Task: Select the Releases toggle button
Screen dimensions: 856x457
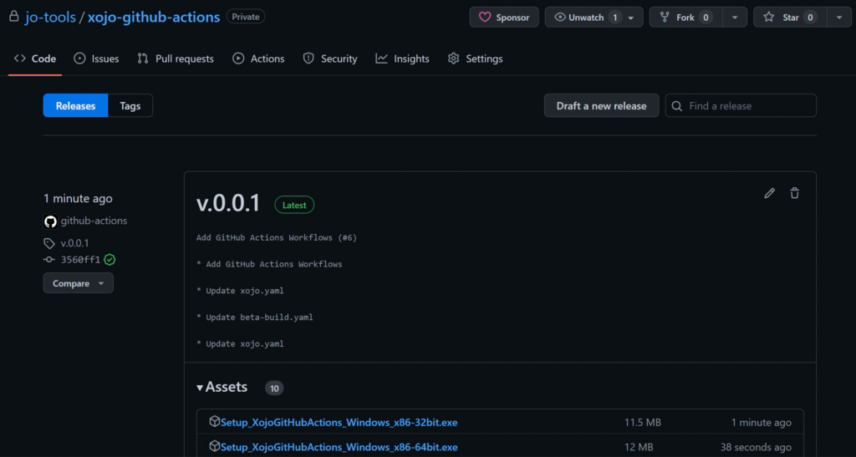Action: point(75,106)
